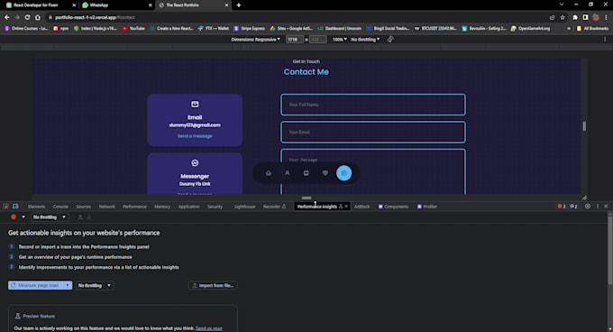Click the Your Full Name input field
The width and height of the screenshot is (613, 332).
(373, 105)
